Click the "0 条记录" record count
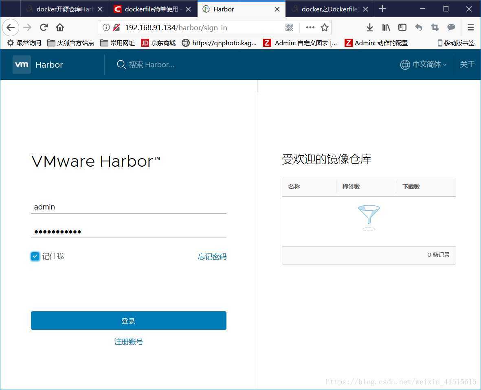The image size is (481, 390). (x=438, y=255)
